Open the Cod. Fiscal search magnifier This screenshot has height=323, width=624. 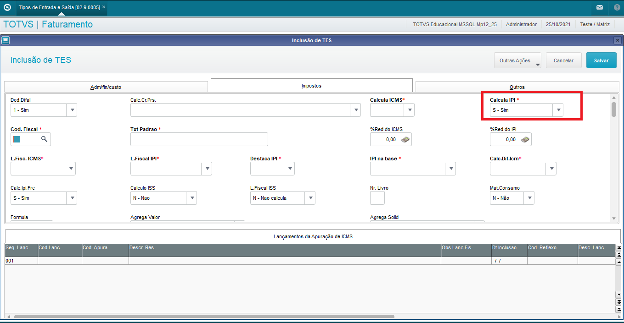43,139
